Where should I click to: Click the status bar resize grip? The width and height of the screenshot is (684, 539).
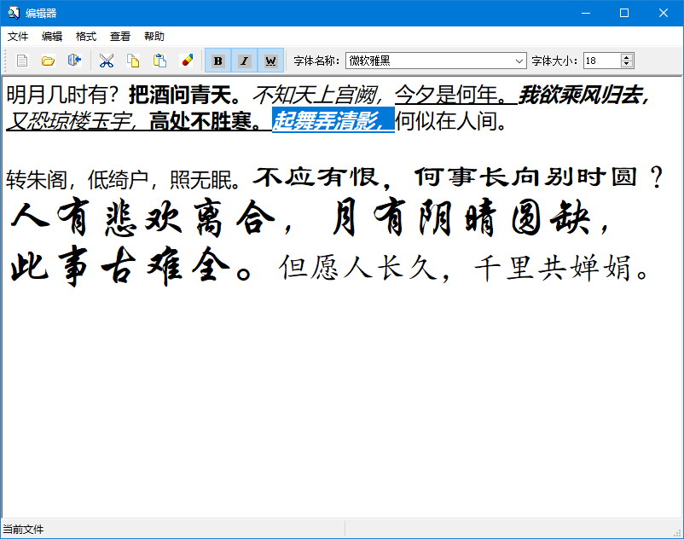click(x=677, y=532)
